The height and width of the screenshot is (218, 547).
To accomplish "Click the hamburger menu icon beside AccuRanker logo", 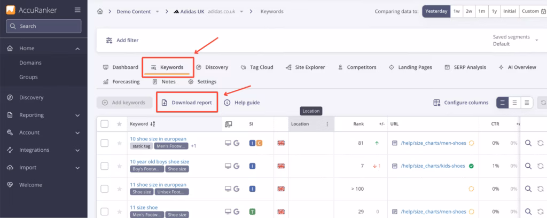I will 78,10.
